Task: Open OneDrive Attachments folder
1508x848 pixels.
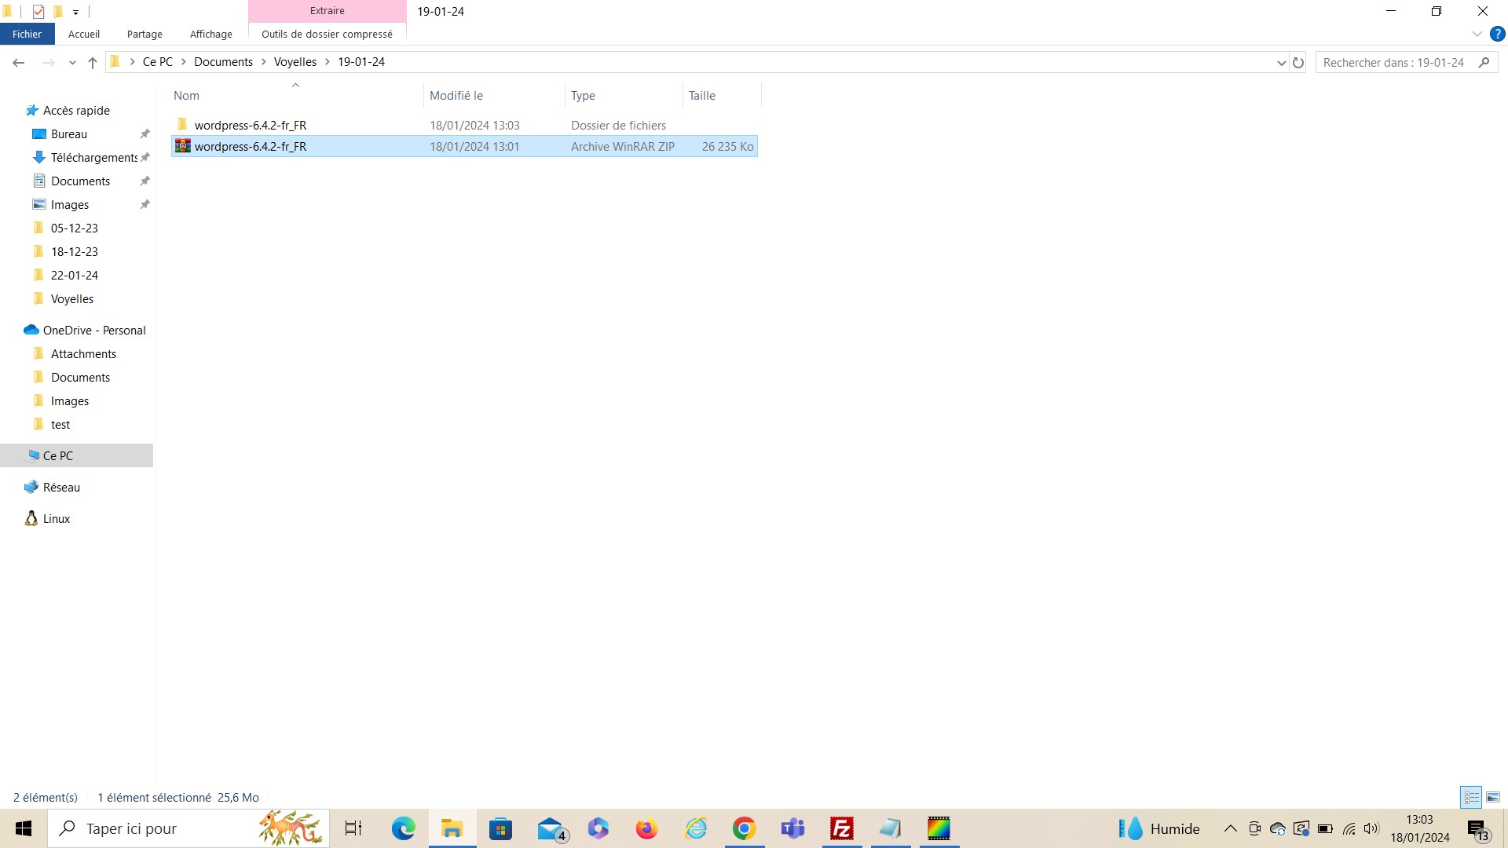Action: [83, 354]
